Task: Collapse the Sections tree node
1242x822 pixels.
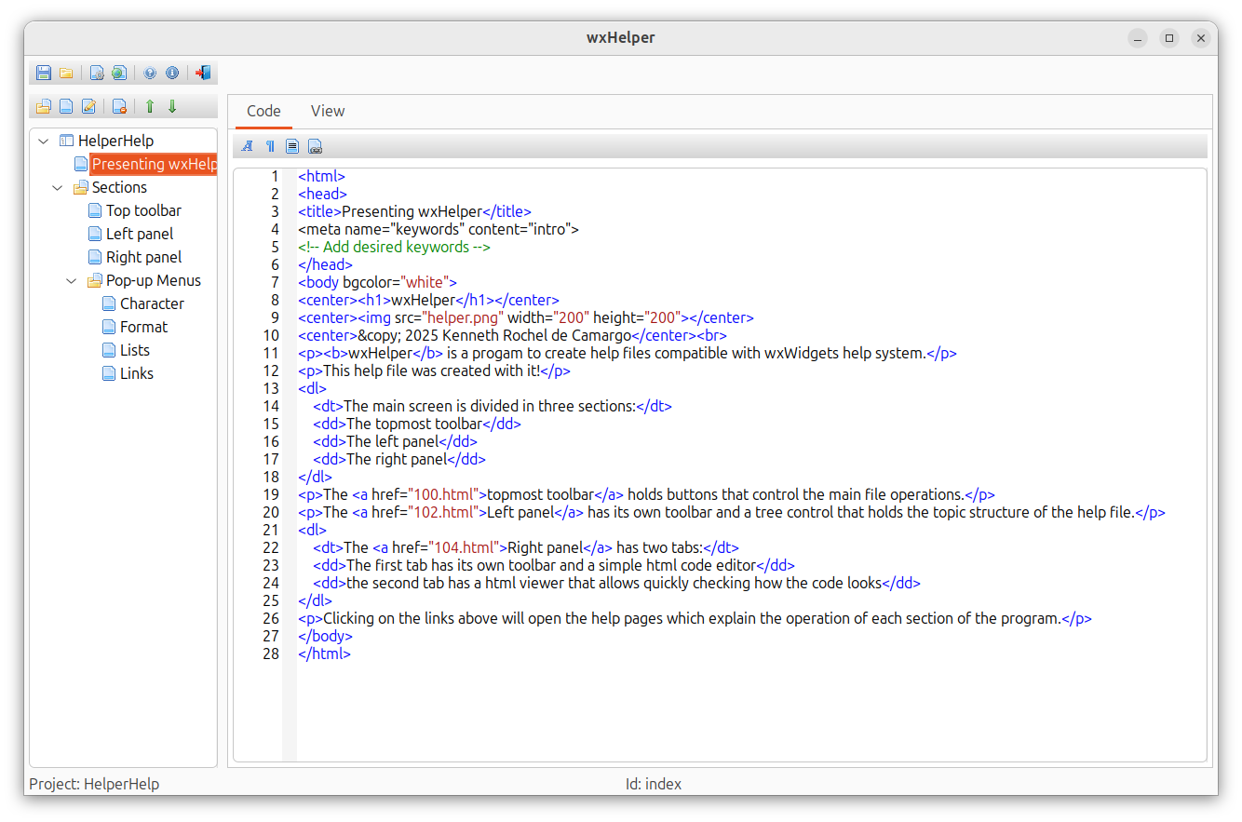Action: (57, 187)
